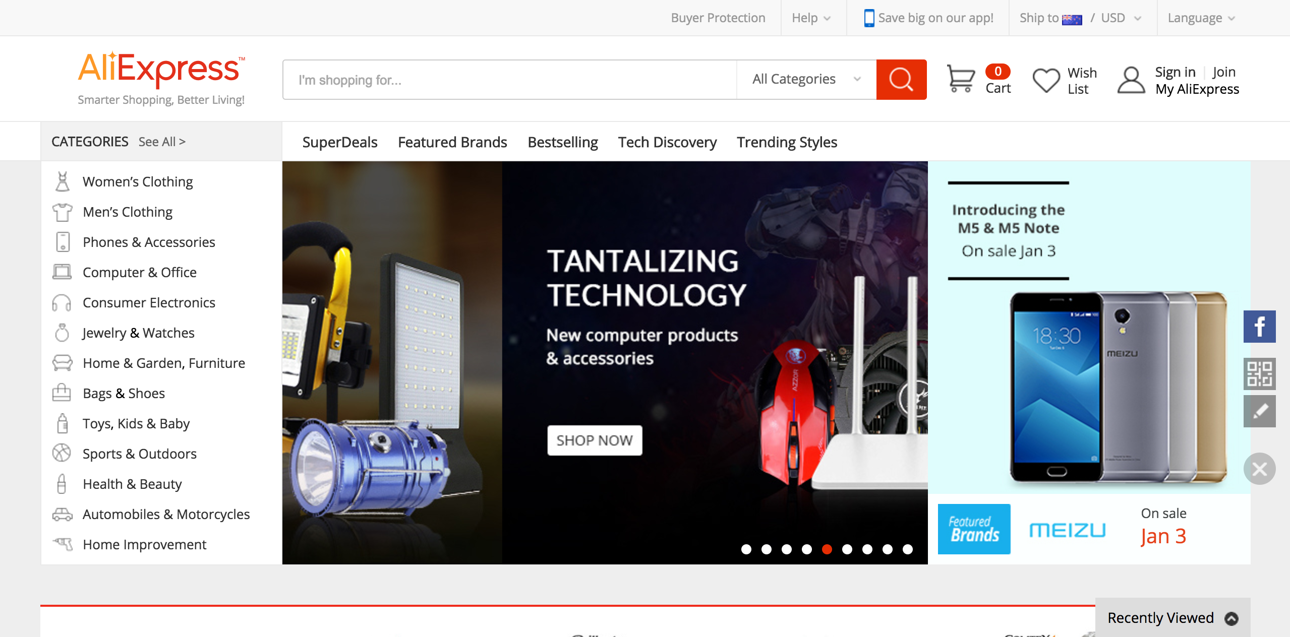Image resolution: width=1290 pixels, height=637 pixels.
Task: Select the first carousel slide dot
Action: point(746,549)
